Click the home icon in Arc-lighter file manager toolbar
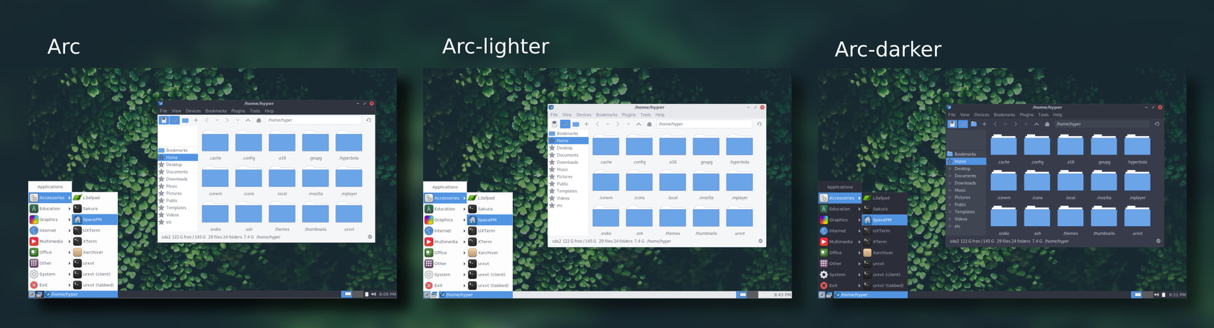 pos(649,125)
